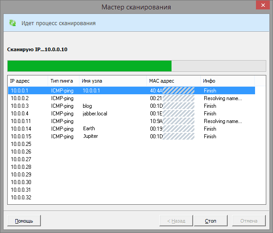Click the Стоп button
Viewport: 273px width, 233px height.
point(211,221)
